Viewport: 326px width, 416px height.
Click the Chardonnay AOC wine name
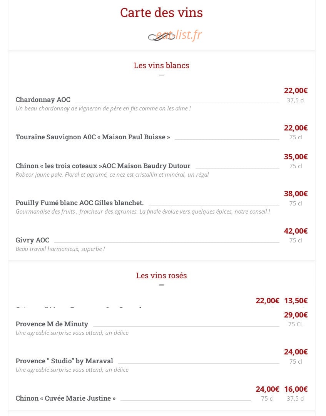coord(43,100)
